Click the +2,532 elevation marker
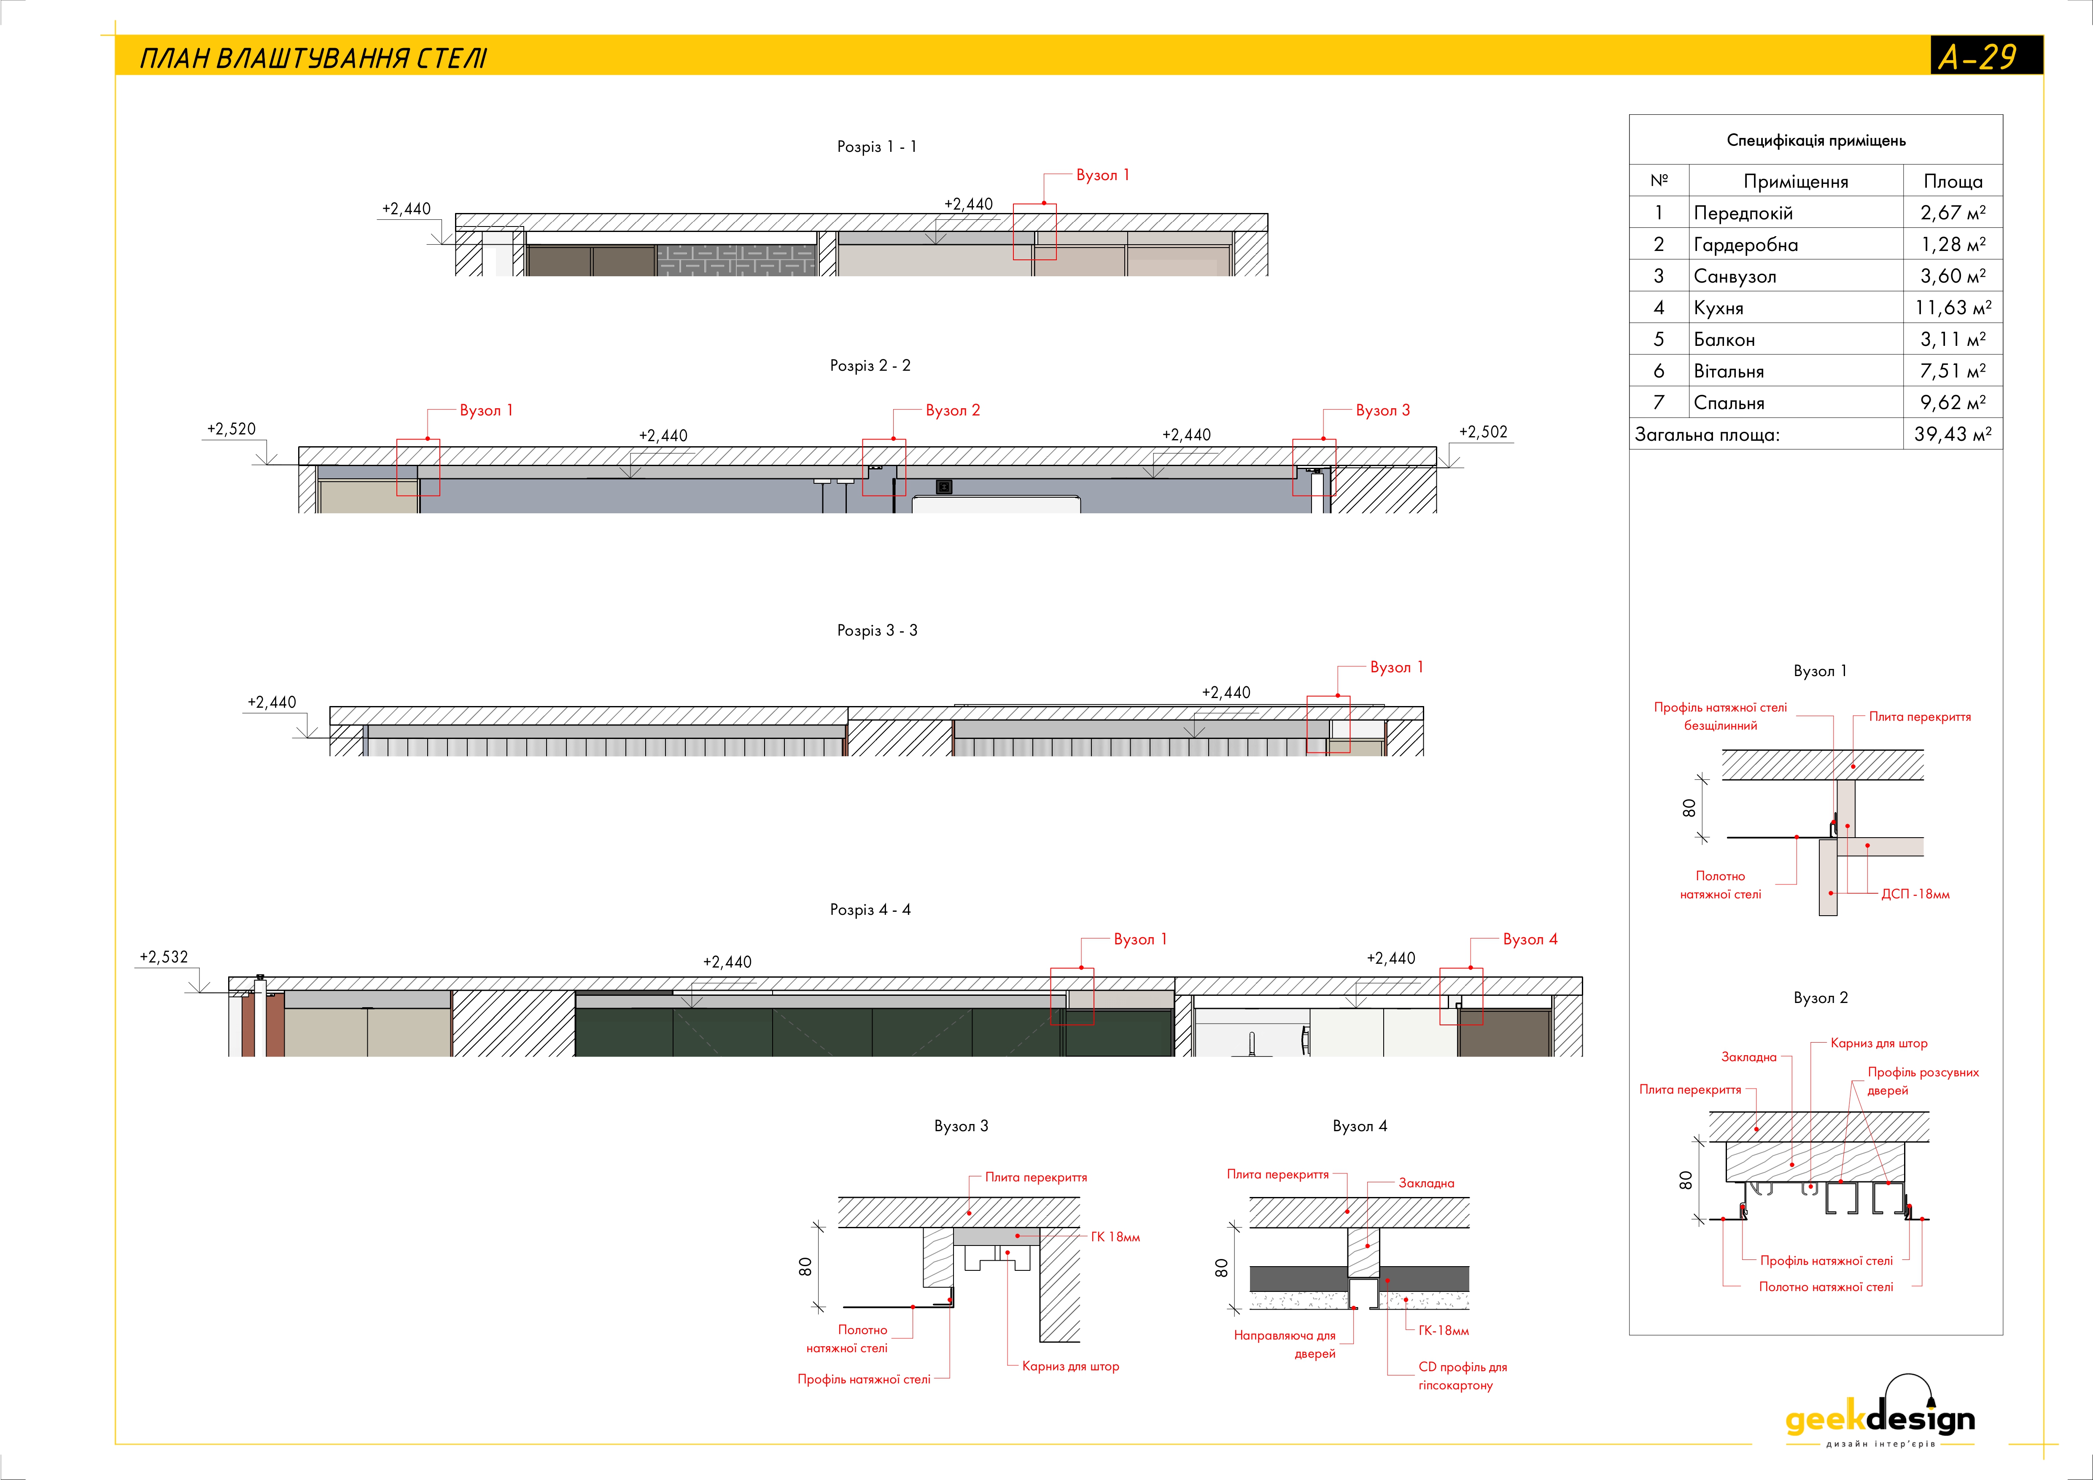 click(163, 957)
